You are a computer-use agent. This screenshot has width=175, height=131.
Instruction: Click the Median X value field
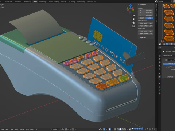pos(145,11)
